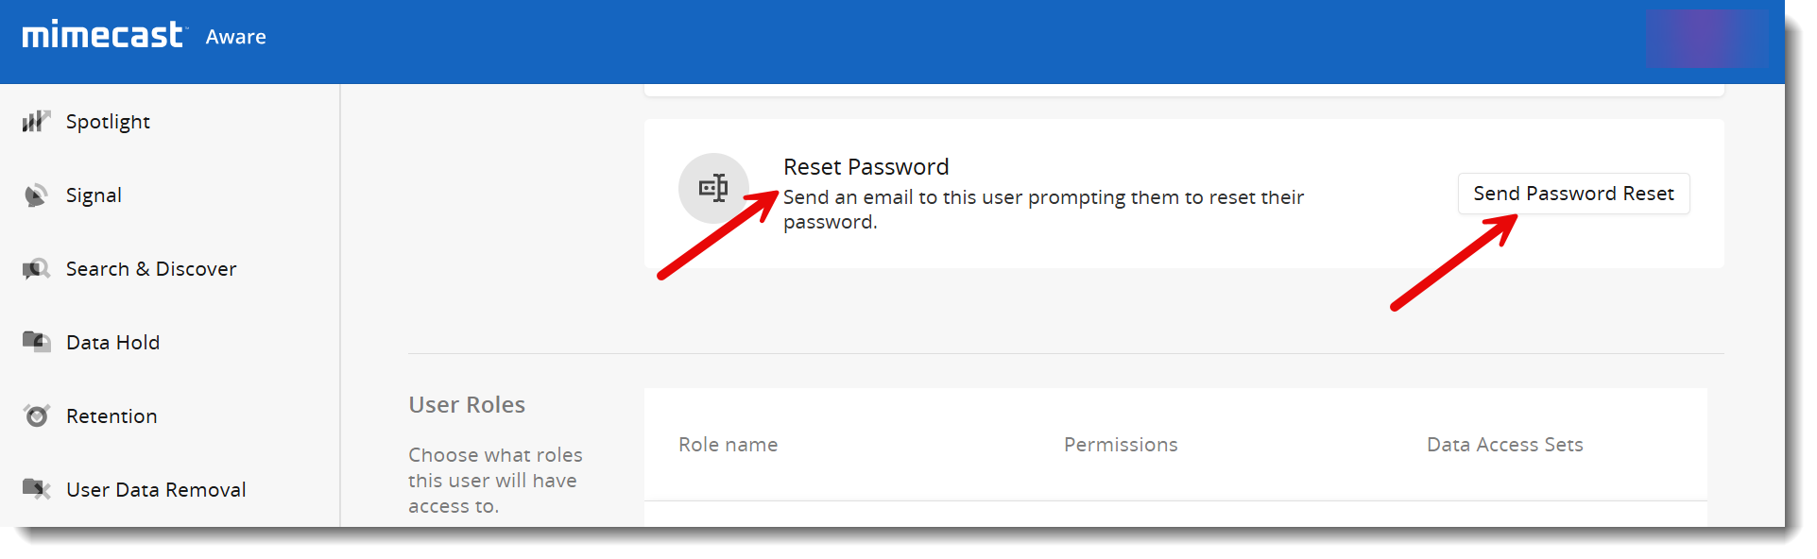Click the mimecast logo
Screen dimensions: 1817x559
click(102, 35)
